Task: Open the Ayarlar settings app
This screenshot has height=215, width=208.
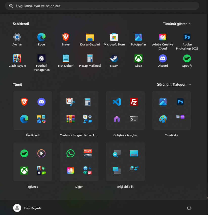Action: [17, 40]
